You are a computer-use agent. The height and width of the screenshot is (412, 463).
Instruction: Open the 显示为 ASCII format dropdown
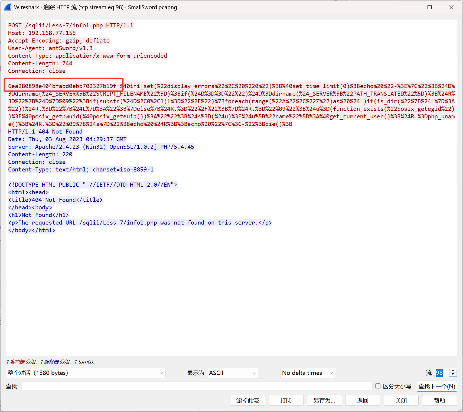pos(233,373)
